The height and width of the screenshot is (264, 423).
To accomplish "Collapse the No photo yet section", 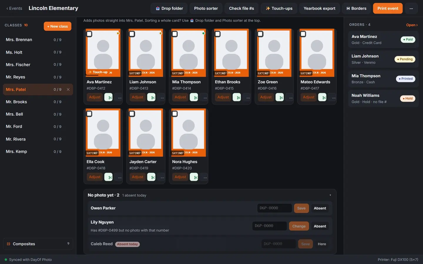I will (330, 195).
